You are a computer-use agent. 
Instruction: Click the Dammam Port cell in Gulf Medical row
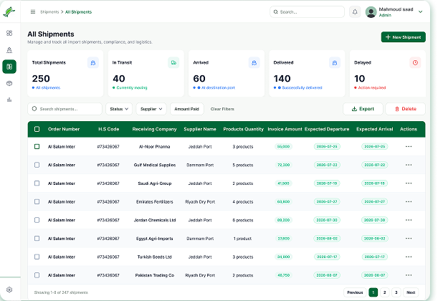[x=200, y=165]
